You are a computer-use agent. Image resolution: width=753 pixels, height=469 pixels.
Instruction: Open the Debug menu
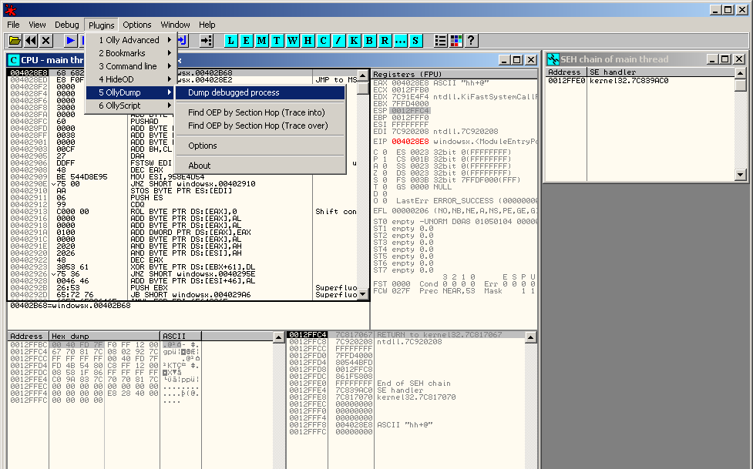pyautogui.click(x=67, y=25)
